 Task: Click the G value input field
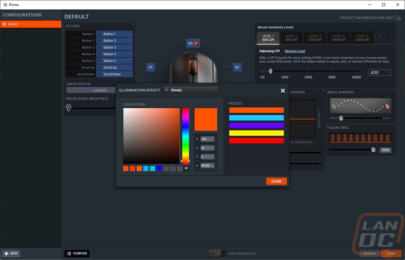207,148
